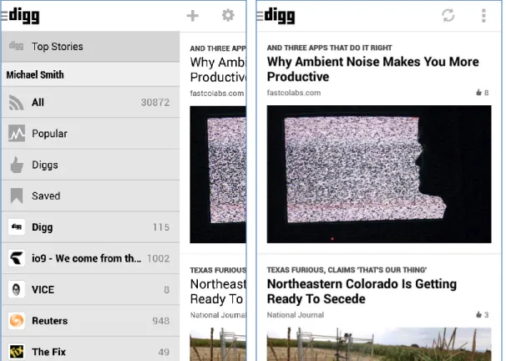
Task: Click the Digg feed favicon
Action: (x=17, y=226)
